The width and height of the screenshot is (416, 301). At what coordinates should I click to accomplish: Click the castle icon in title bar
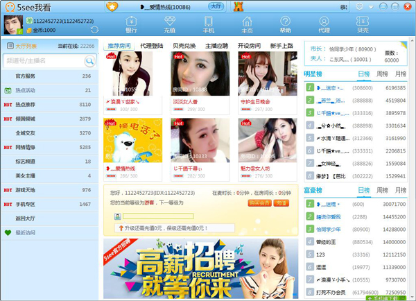(x=239, y=6)
